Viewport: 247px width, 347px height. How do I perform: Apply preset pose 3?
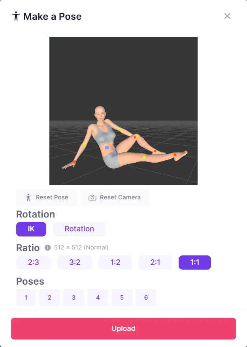(74, 298)
